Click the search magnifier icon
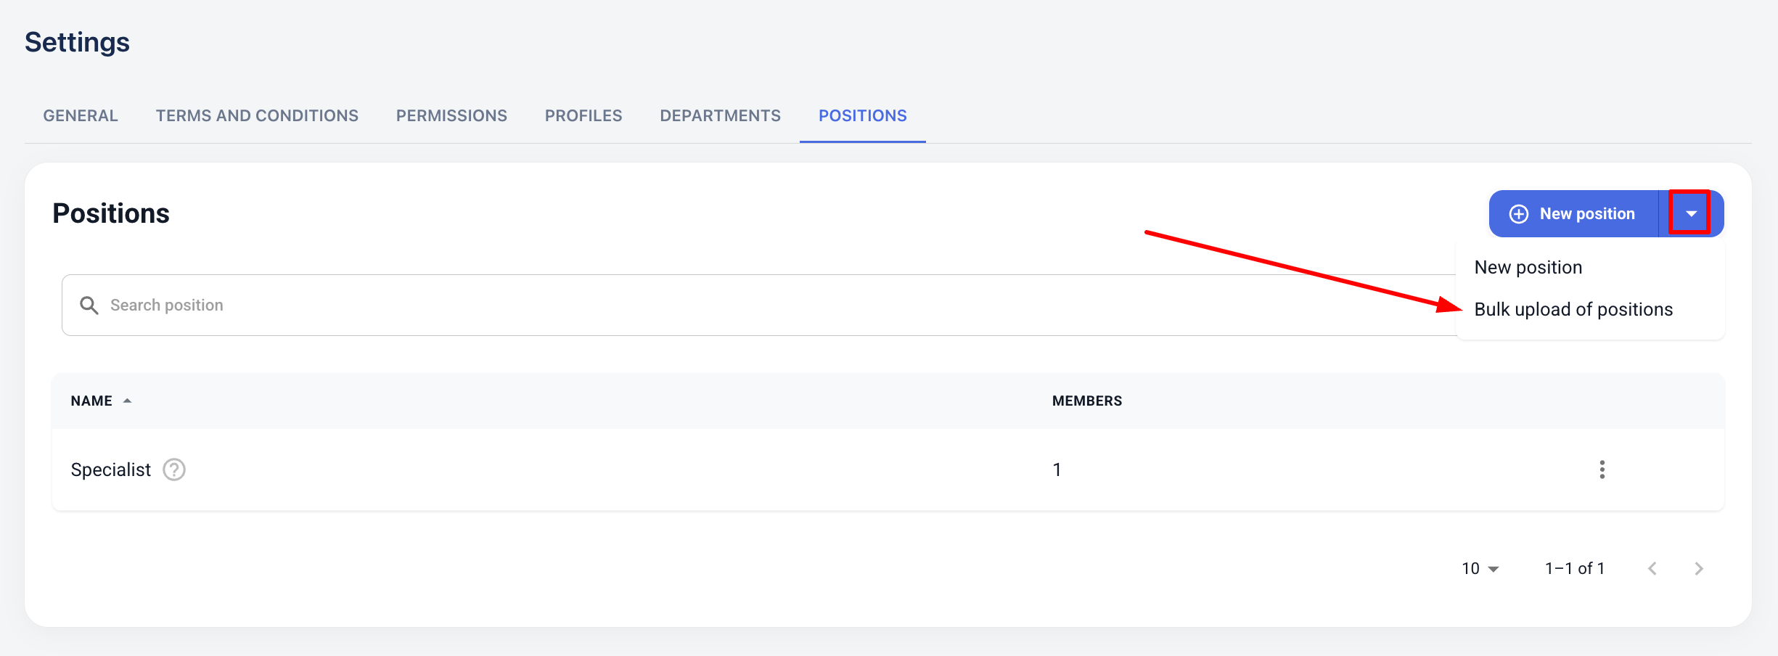The width and height of the screenshot is (1778, 656). 89,306
